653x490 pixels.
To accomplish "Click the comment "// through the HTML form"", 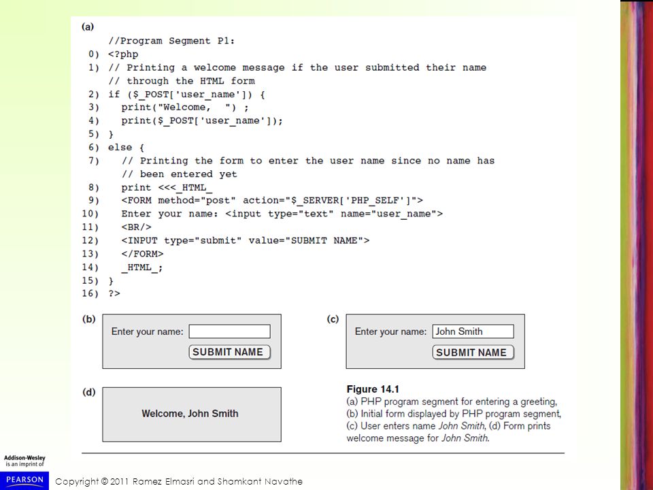I will [182, 81].
